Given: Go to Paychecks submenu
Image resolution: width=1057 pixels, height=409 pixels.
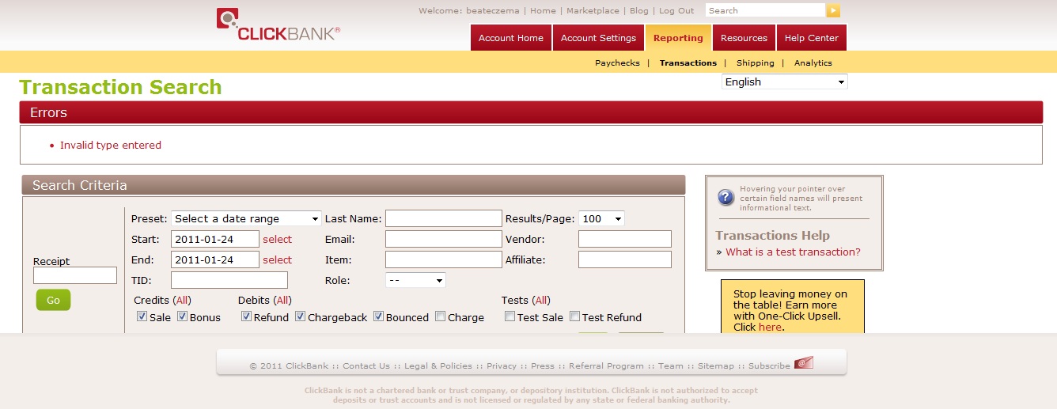Looking at the screenshot, I should click(617, 63).
